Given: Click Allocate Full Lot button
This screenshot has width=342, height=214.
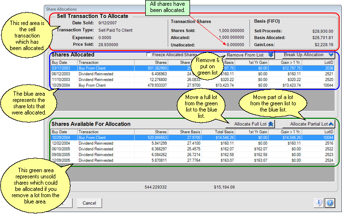Looking at the screenshot, I should coord(250,124).
